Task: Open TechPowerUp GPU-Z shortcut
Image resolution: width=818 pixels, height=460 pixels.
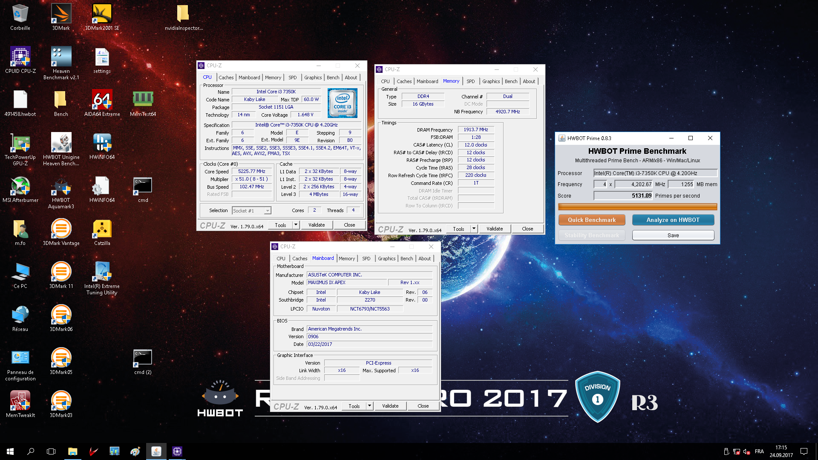Action: tap(20, 149)
